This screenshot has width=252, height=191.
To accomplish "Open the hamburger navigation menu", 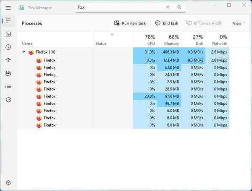I will (8, 8).
